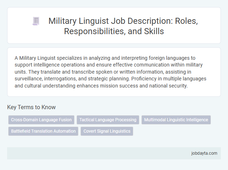This screenshot has width=228, height=170.
Task: Click the document scroll icon beside title
Action: (x=36, y=21)
